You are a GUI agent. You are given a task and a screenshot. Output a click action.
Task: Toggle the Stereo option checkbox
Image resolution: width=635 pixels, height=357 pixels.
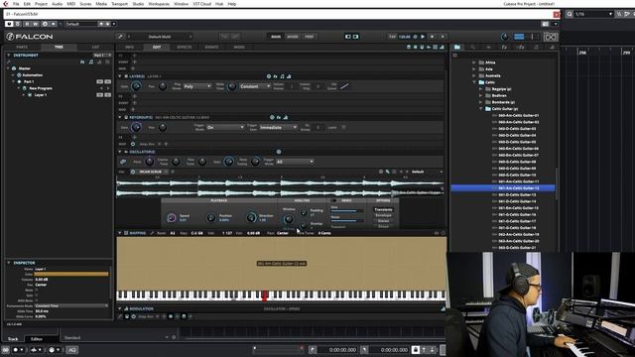pos(383,221)
